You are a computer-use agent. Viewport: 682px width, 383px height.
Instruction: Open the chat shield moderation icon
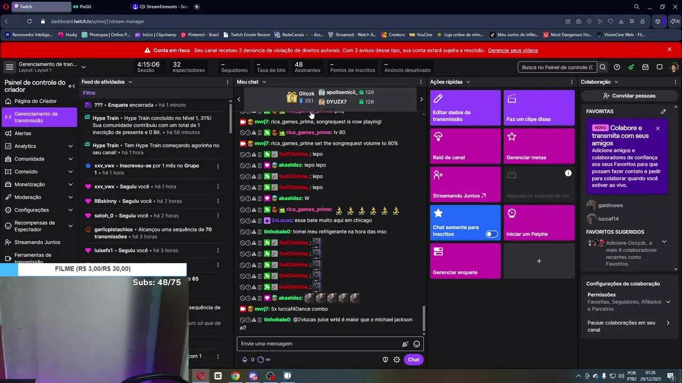385,360
